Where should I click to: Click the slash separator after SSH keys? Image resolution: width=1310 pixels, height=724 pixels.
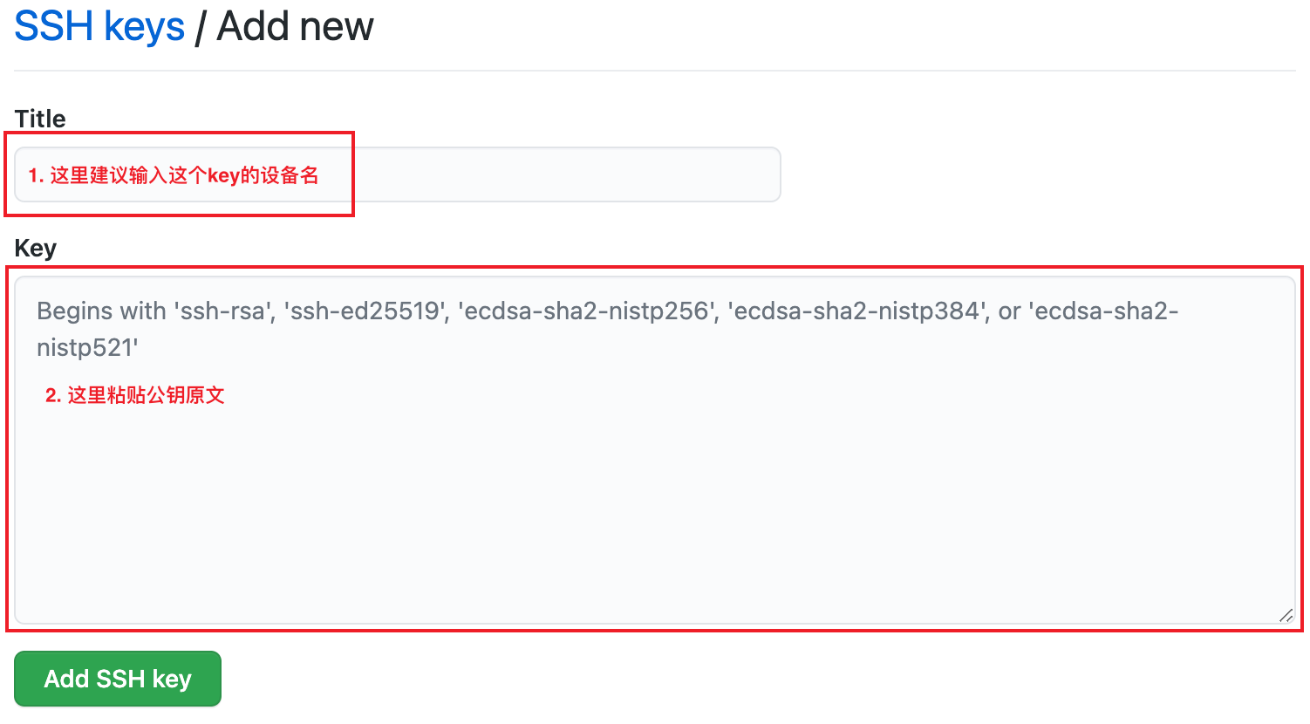[201, 27]
